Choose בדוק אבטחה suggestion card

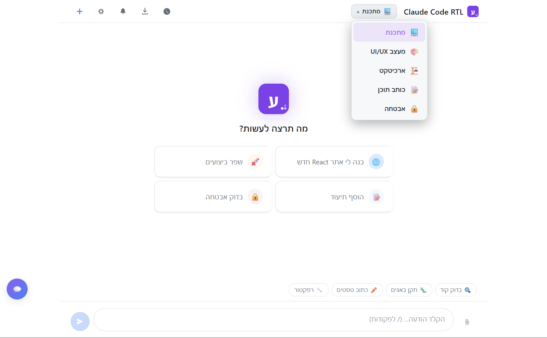coord(213,197)
